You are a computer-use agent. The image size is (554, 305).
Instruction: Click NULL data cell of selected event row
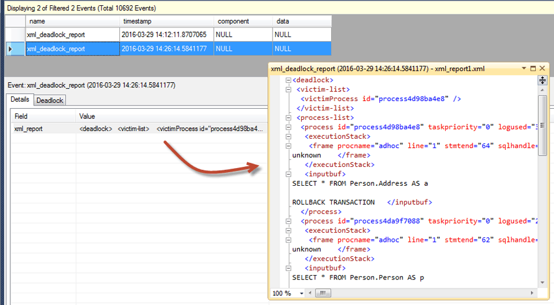pyautogui.click(x=302, y=49)
